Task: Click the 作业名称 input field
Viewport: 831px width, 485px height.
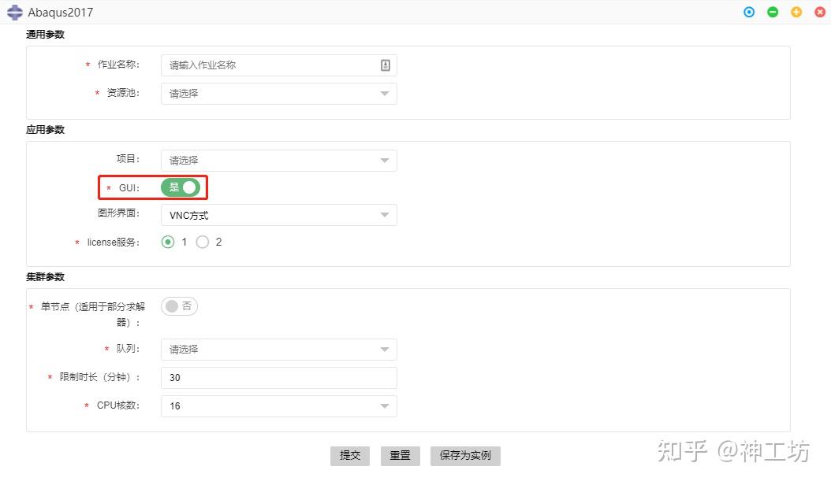Action: tap(279, 65)
